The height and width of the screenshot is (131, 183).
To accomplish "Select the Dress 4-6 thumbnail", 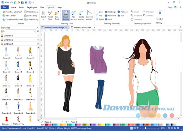I will tap(30, 65).
